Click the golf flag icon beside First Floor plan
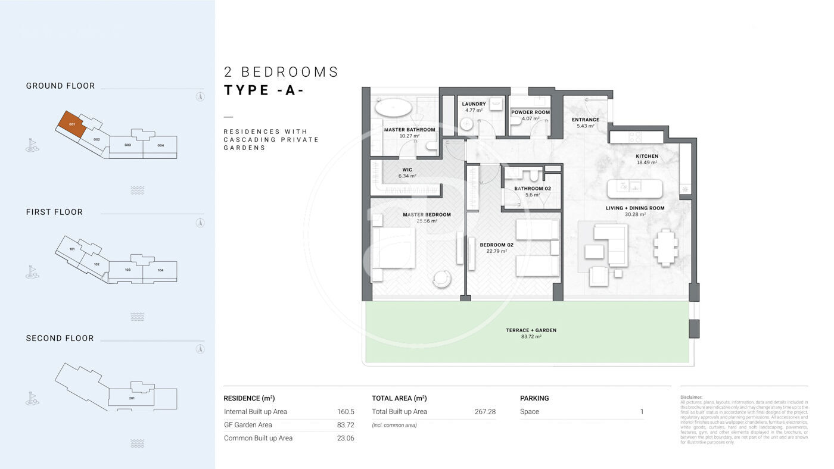Image resolution: width=834 pixels, height=469 pixels. (32, 272)
